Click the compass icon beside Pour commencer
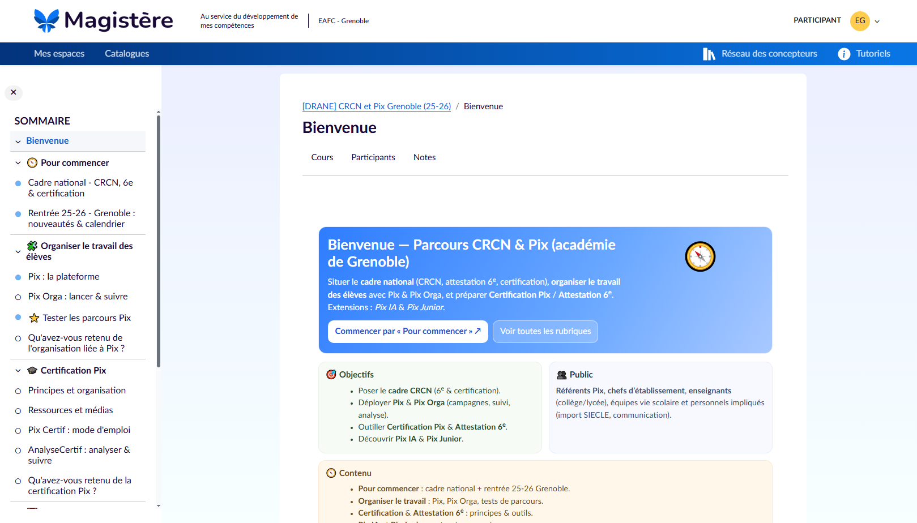The width and height of the screenshot is (917, 523). pos(32,163)
